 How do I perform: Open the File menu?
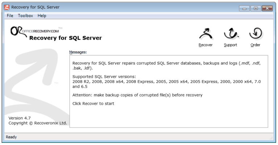pyautogui.click(x=10, y=16)
